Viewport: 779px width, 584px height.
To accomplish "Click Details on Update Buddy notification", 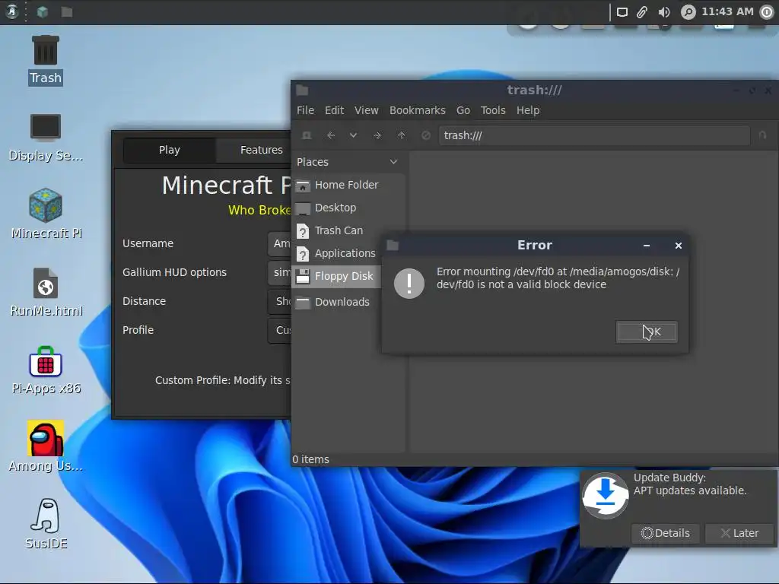I will [665, 533].
